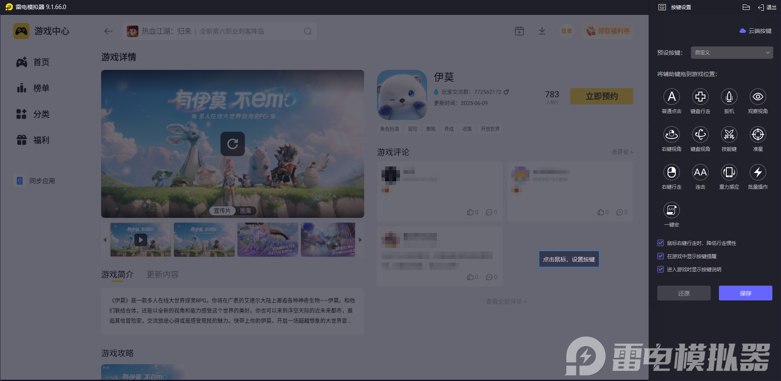
Task: Expand the next screenshots with right arrow
Action: tap(360, 240)
